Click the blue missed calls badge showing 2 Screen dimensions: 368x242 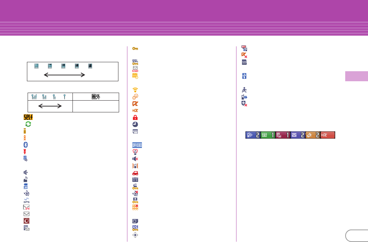point(253,135)
